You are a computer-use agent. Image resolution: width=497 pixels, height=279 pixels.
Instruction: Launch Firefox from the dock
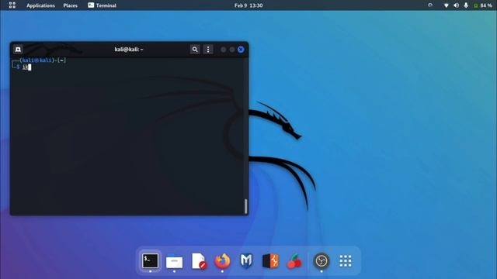222,261
